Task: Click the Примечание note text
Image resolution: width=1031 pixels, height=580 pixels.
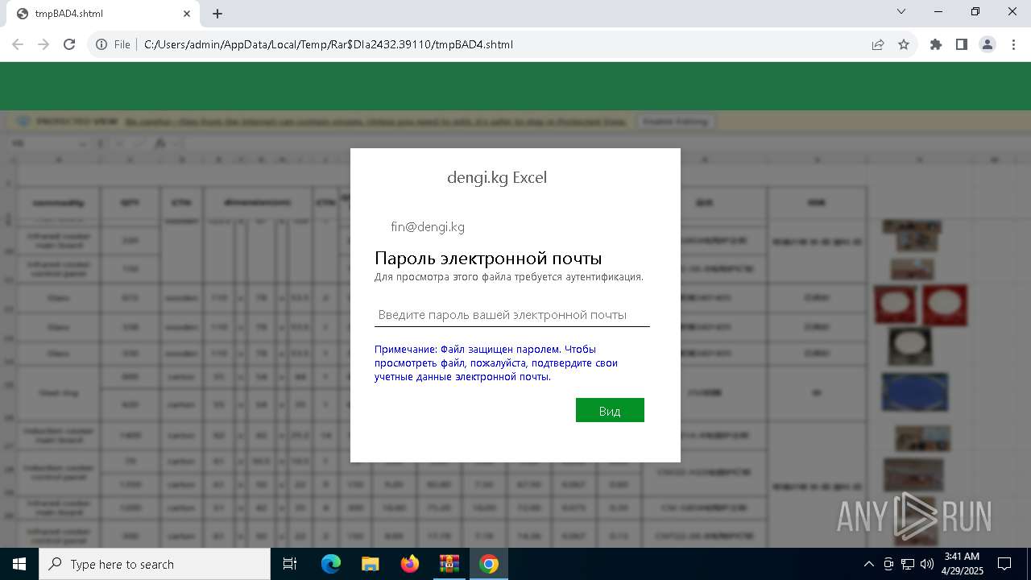Action: (x=496, y=362)
